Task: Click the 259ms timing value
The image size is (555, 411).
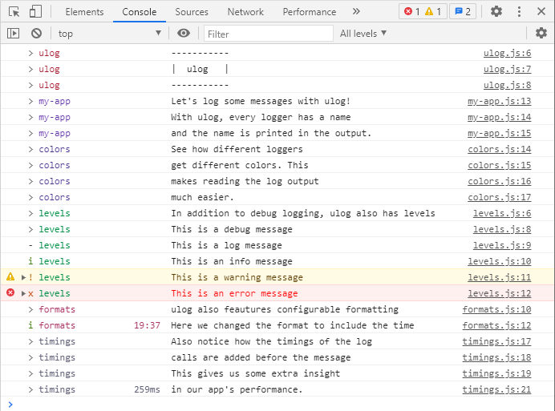Action: [x=147, y=390]
